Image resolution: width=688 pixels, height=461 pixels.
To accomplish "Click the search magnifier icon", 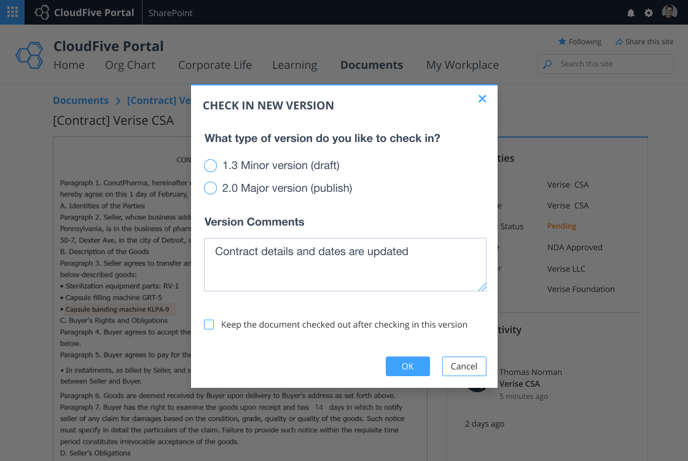I will pos(547,64).
